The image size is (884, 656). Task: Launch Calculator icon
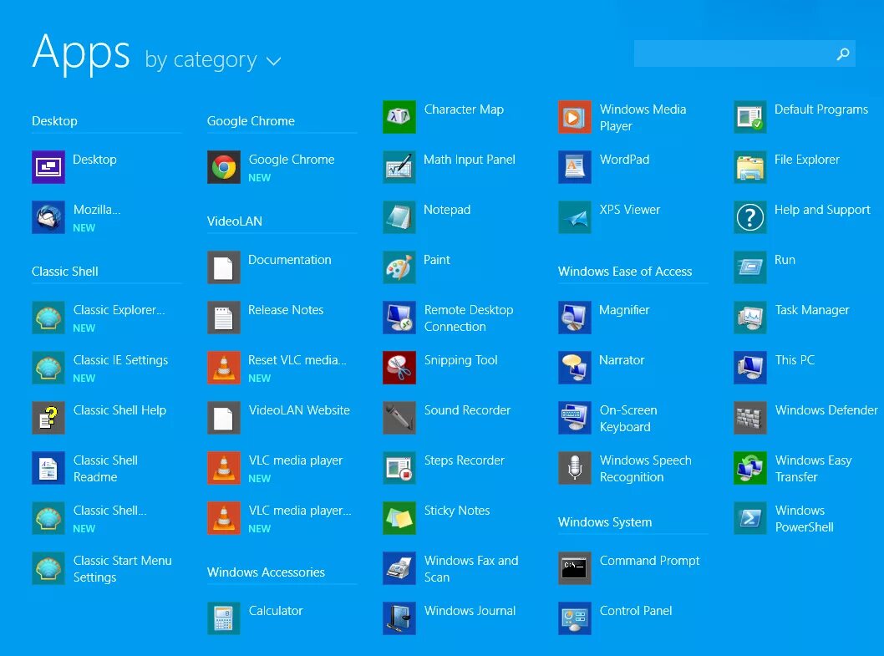click(224, 618)
